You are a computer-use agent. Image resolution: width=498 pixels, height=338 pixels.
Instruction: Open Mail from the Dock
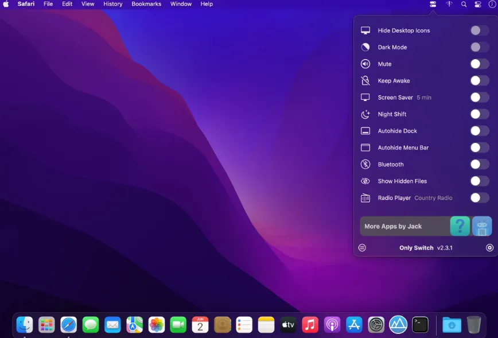click(x=112, y=325)
